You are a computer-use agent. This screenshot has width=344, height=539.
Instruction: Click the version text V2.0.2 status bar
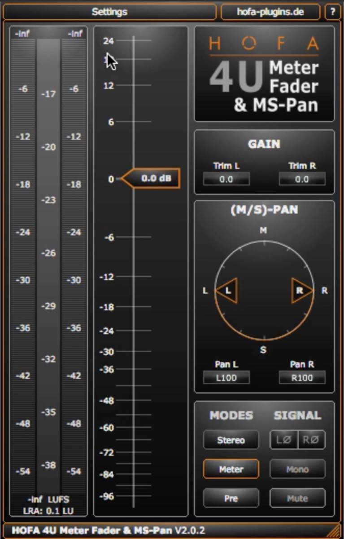[190, 530]
